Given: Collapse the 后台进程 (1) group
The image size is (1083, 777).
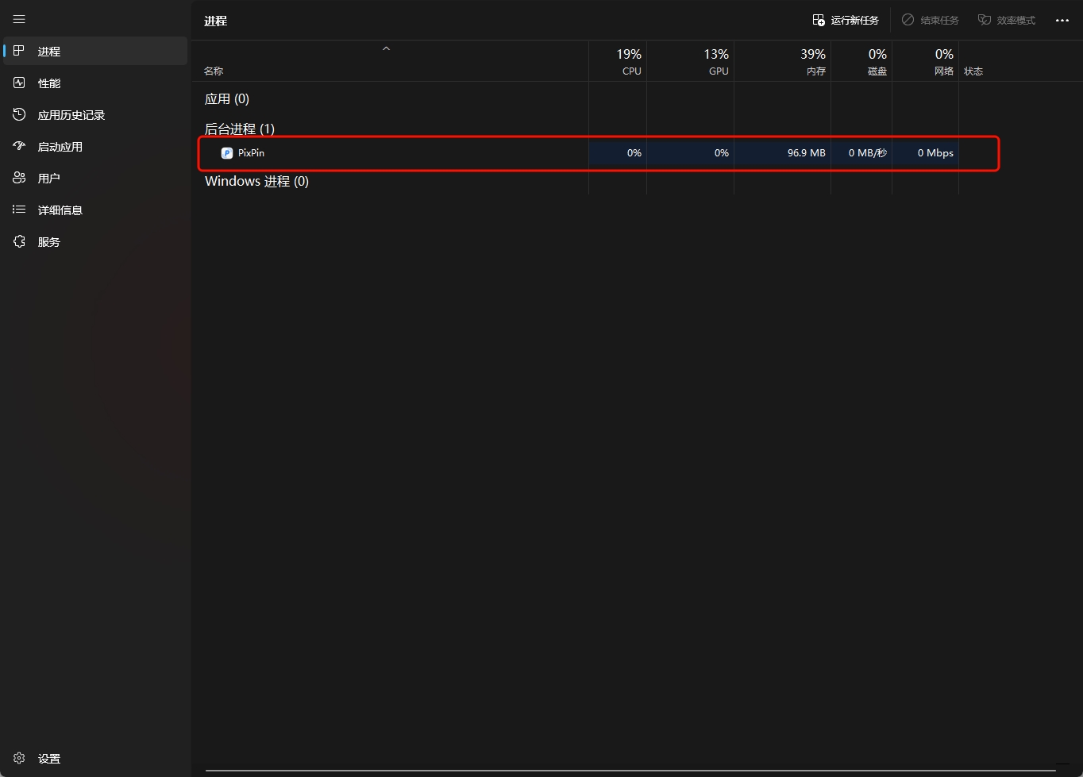Looking at the screenshot, I should pos(239,129).
